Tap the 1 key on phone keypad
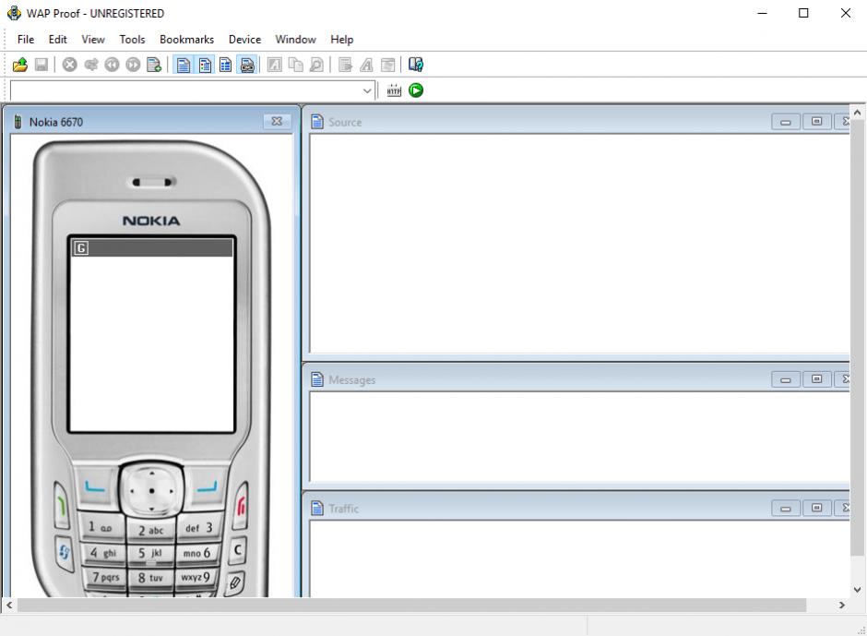867x636 pixels. (101, 527)
